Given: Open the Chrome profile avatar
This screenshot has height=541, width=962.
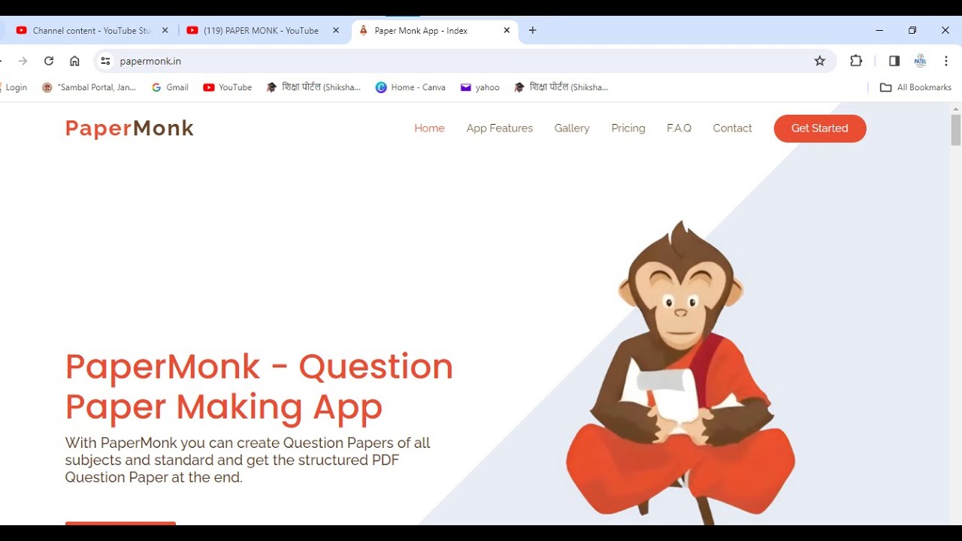Looking at the screenshot, I should (x=920, y=61).
